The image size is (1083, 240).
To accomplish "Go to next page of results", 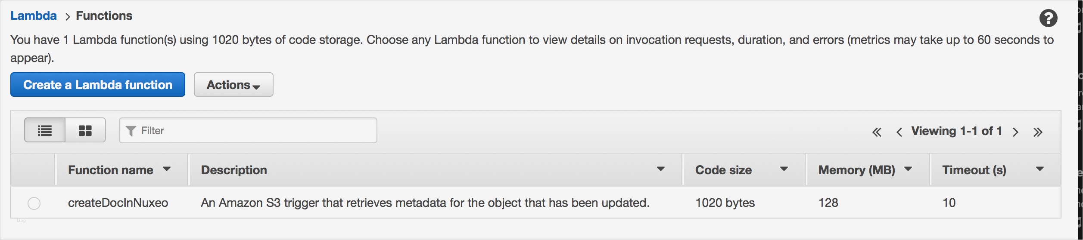I will coord(1015,132).
